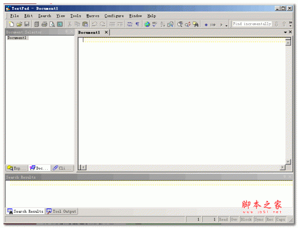Redo the action via toolbar icon
The height and width of the screenshot is (228, 298).
click(102, 24)
